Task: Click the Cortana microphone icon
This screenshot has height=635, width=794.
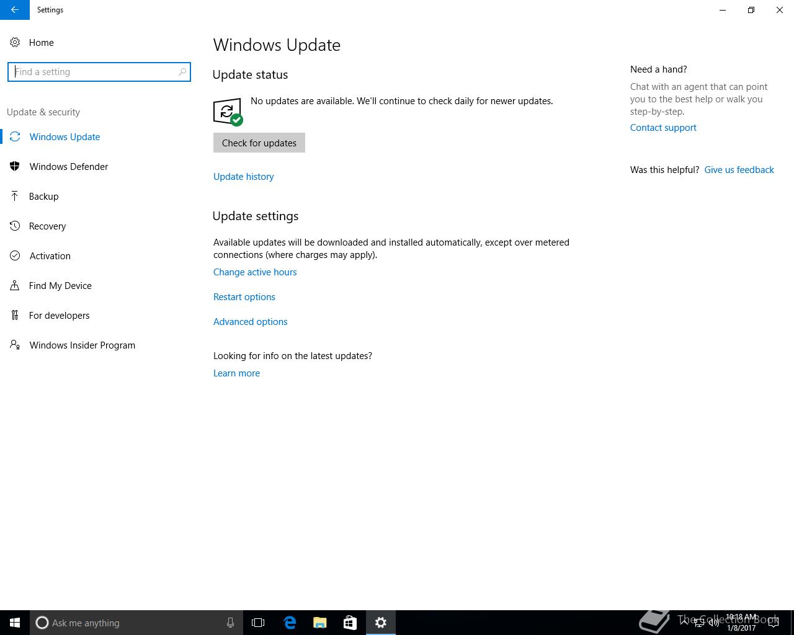Action: pyautogui.click(x=230, y=623)
